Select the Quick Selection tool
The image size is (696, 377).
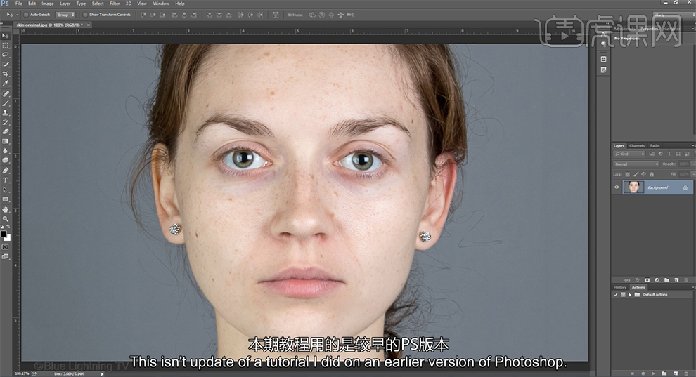click(x=6, y=64)
